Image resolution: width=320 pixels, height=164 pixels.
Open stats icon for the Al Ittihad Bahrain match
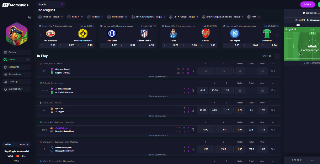(193, 91)
